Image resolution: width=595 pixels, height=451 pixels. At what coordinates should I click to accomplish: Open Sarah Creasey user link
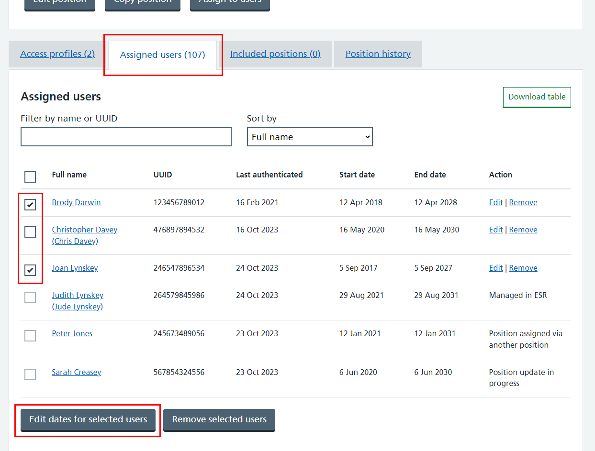pyautogui.click(x=77, y=372)
